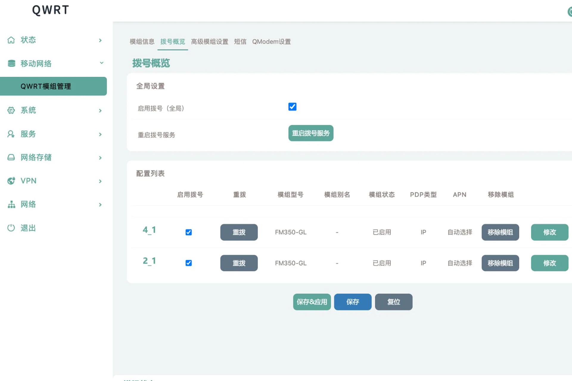The height and width of the screenshot is (381, 572).
Task: Click the network topology icon beside 网络
Action: tap(11, 204)
